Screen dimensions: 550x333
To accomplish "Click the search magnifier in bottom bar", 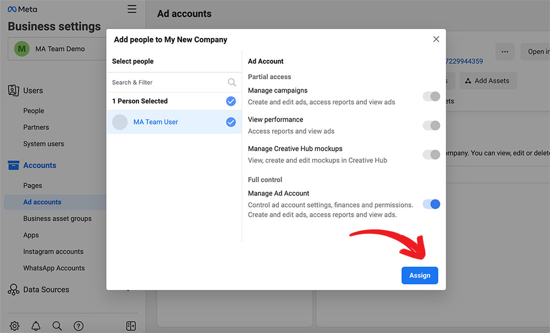I will 57,326.
